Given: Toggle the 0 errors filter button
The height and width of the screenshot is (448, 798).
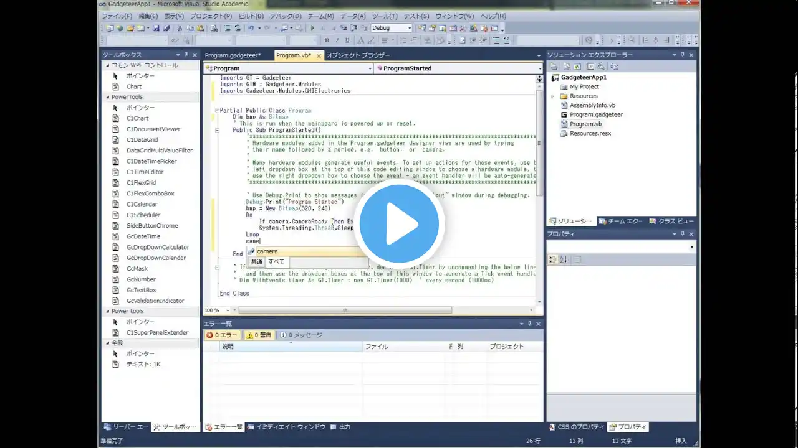Looking at the screenshot, I should coord(222,335).
